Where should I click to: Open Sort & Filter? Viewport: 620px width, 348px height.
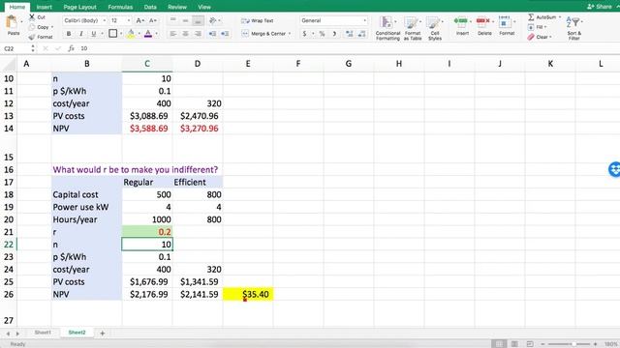point(573,28)
